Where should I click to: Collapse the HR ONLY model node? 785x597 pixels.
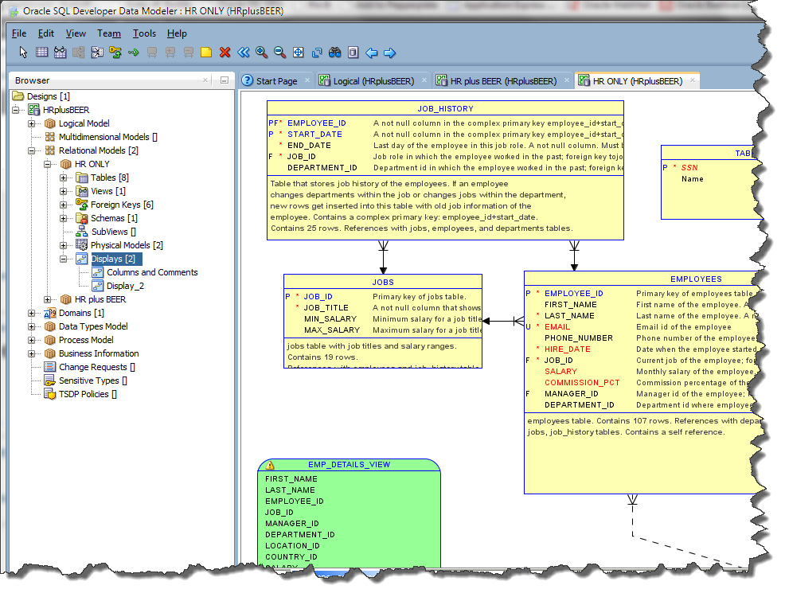click(x=48, y=164)
